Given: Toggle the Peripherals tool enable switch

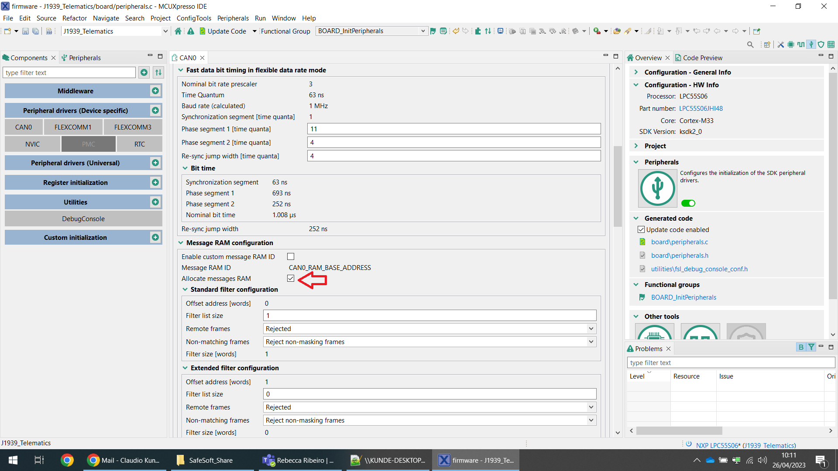Looking at the screenshot, I should 688,203.
